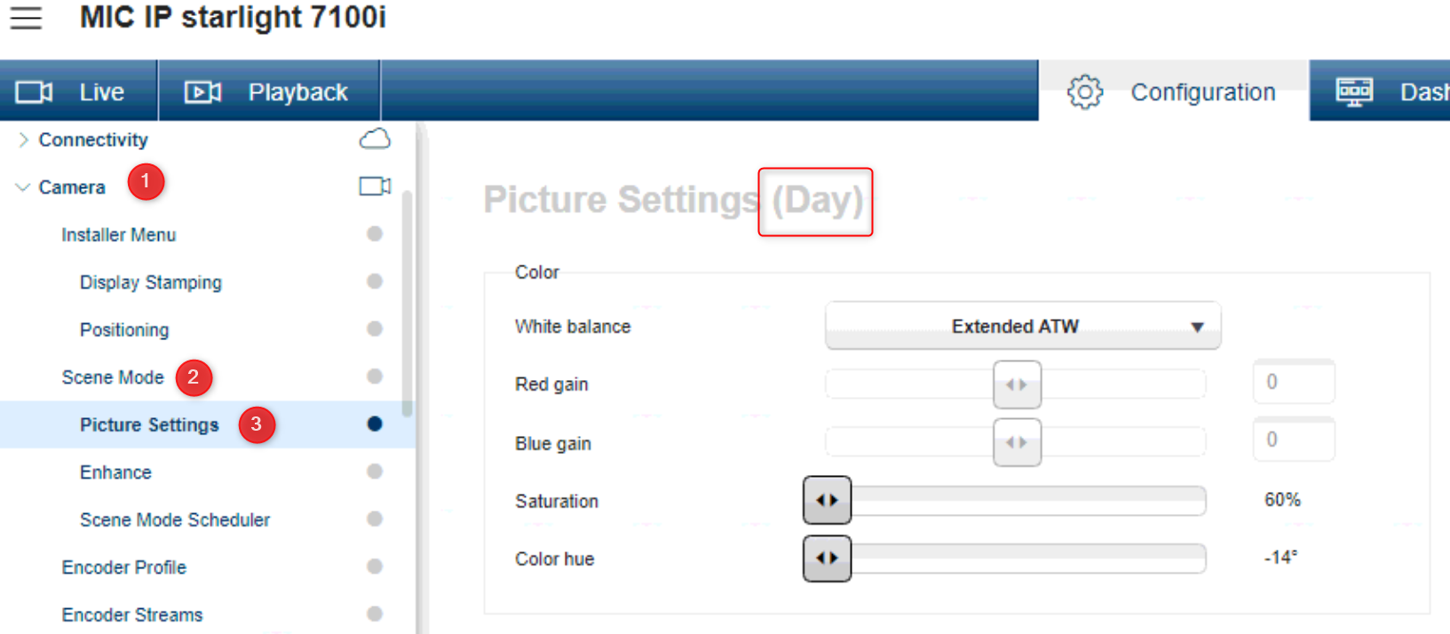This screenshot has width=1450, height=634.
Task: Click the camera icon beside Camera
Action: tap(375, 186)
